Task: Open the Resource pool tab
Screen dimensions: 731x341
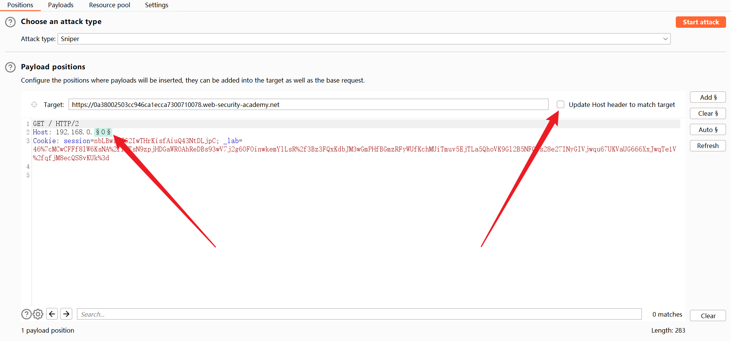Action: (x=110, y=5)
